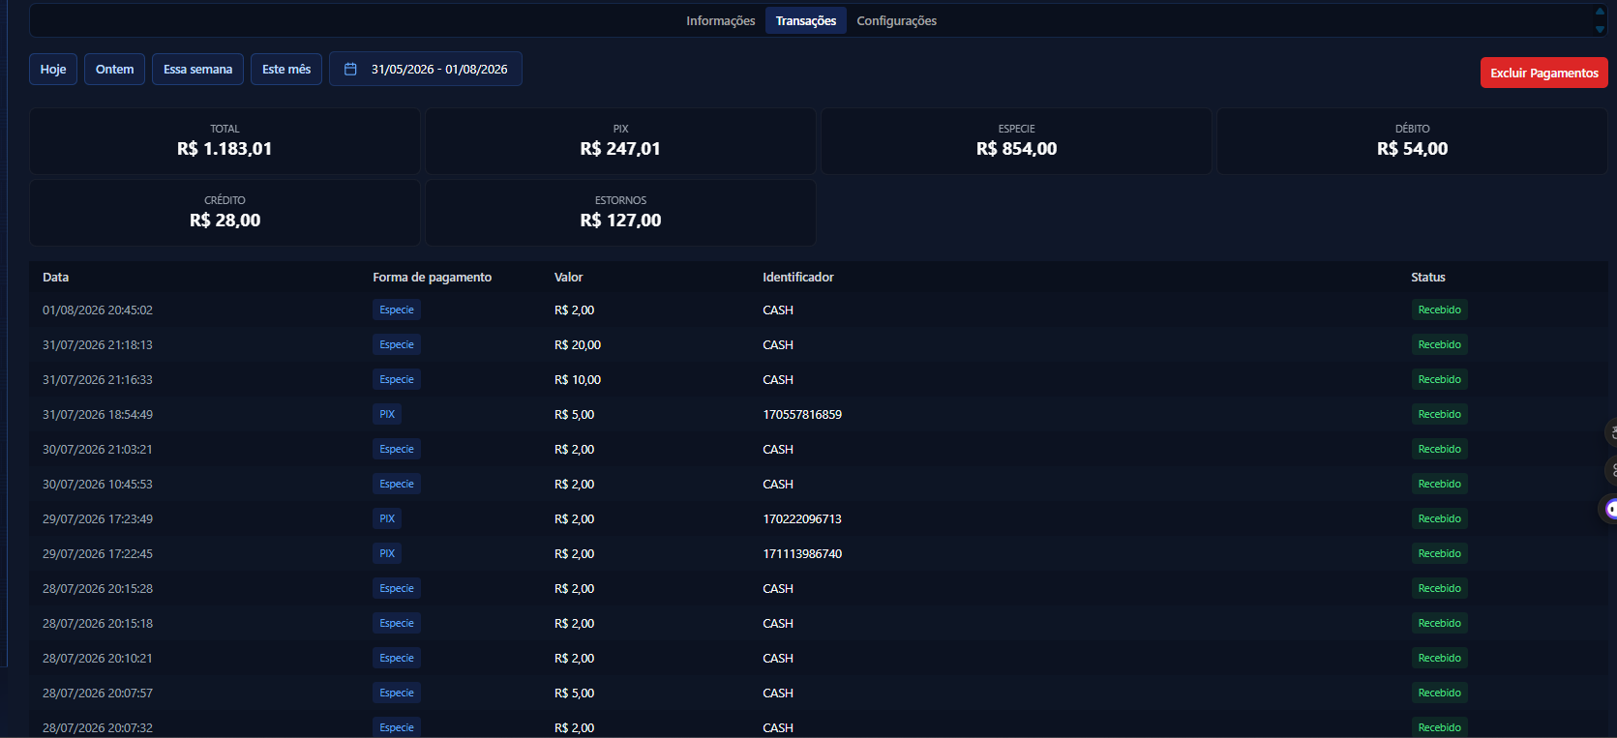Image resolution: width=1617 pixels, height=738 pixels.
Task: Click the up arrow beside the tabs bar
Action: click(x=1600, y=12)
